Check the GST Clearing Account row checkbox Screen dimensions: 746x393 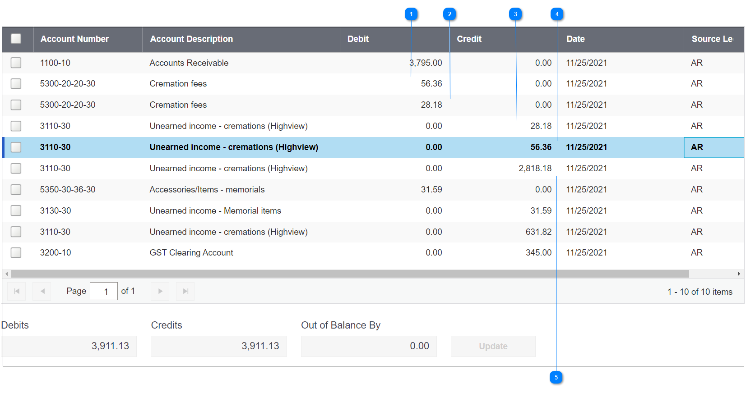pos(16,252)
